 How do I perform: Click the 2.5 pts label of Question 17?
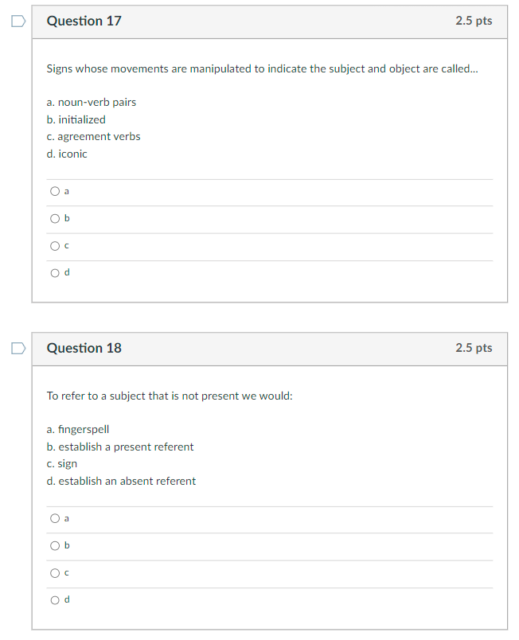474,21
